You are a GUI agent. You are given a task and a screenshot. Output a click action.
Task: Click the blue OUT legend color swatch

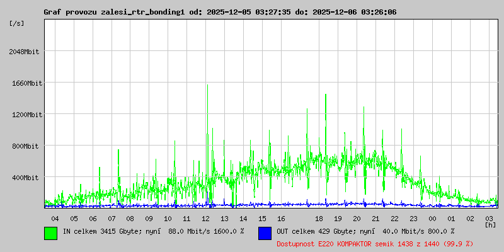click(x=265, y=233)
